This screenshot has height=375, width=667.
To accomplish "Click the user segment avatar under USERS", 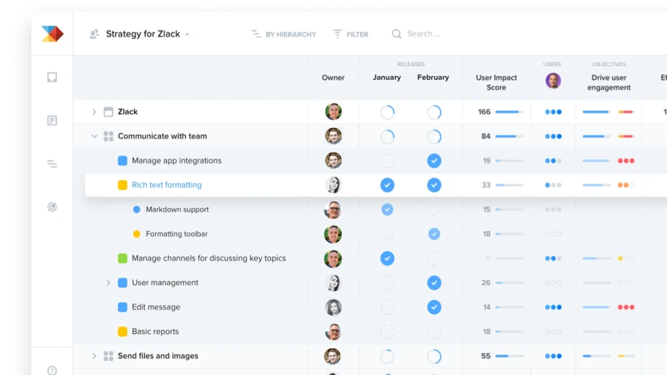I will click(553, 81).
